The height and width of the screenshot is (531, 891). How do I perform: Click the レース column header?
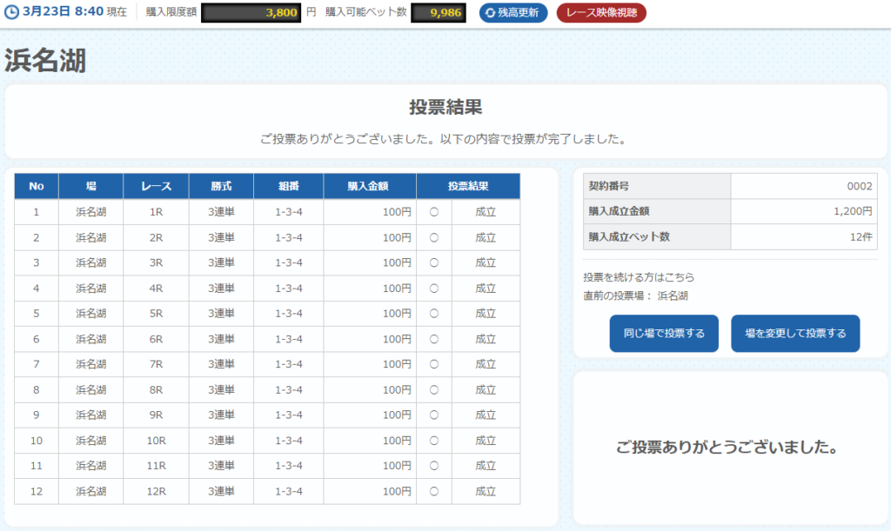coord(157,186)
